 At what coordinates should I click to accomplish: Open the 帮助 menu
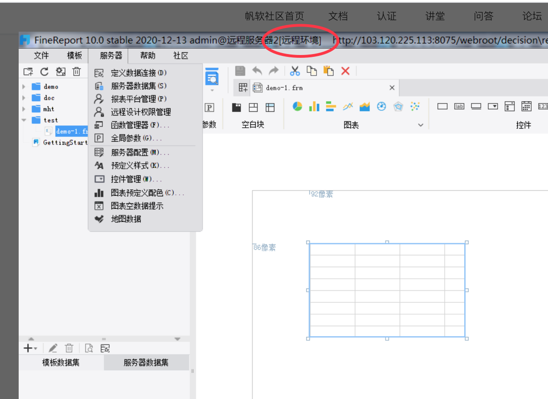tap(148, 55)
